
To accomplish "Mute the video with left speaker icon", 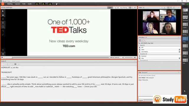I will (x=123, y=58).
